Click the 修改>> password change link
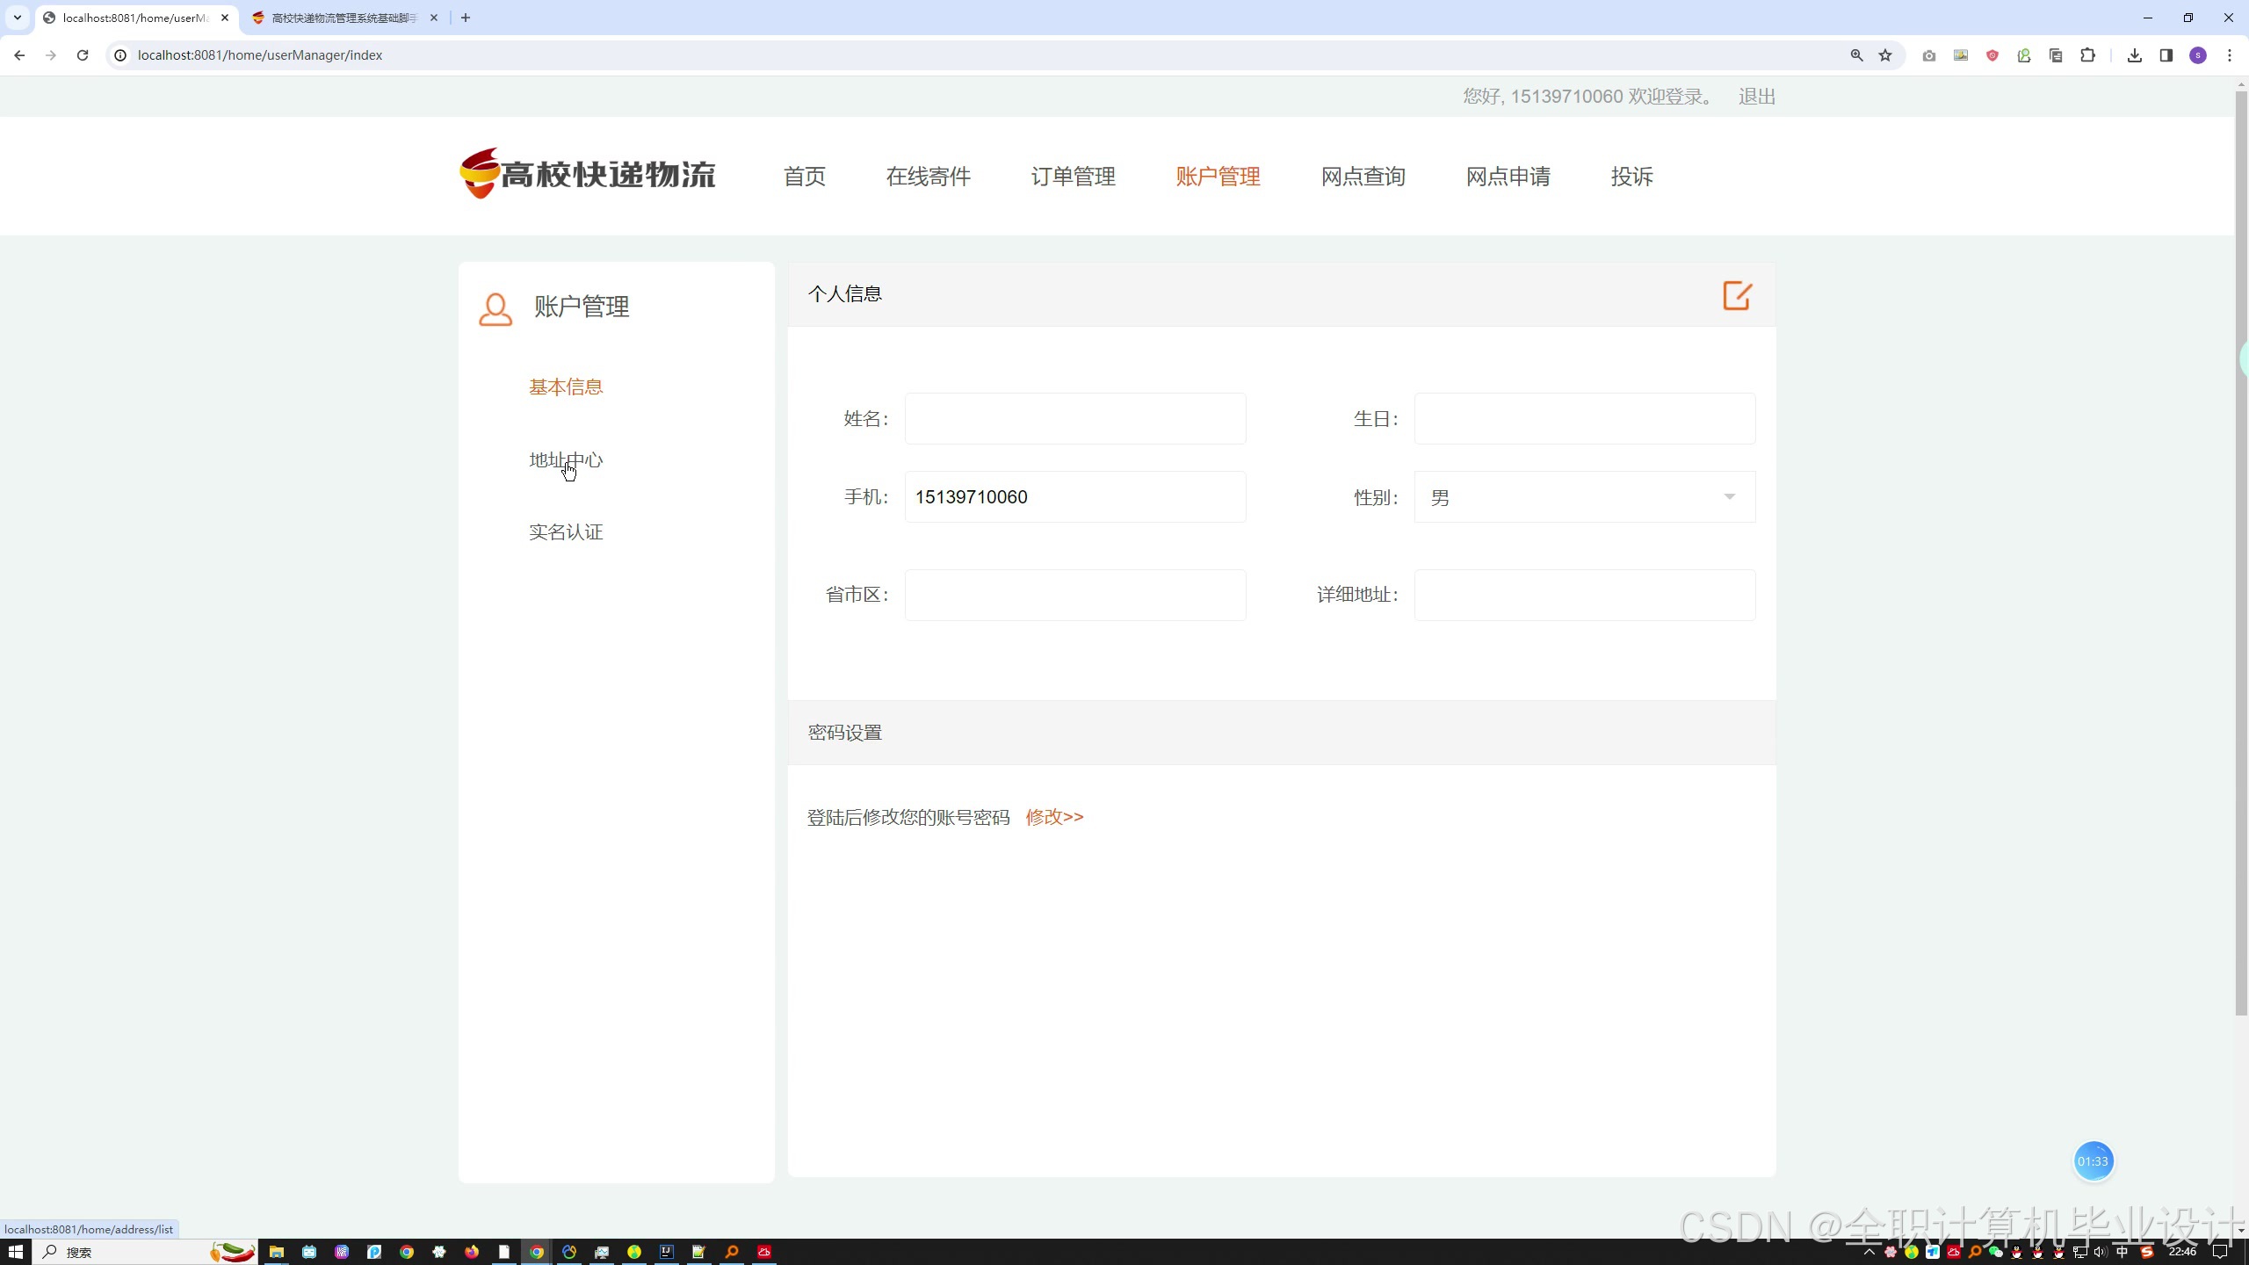 pyautogui.click(x=1054, y=817)
